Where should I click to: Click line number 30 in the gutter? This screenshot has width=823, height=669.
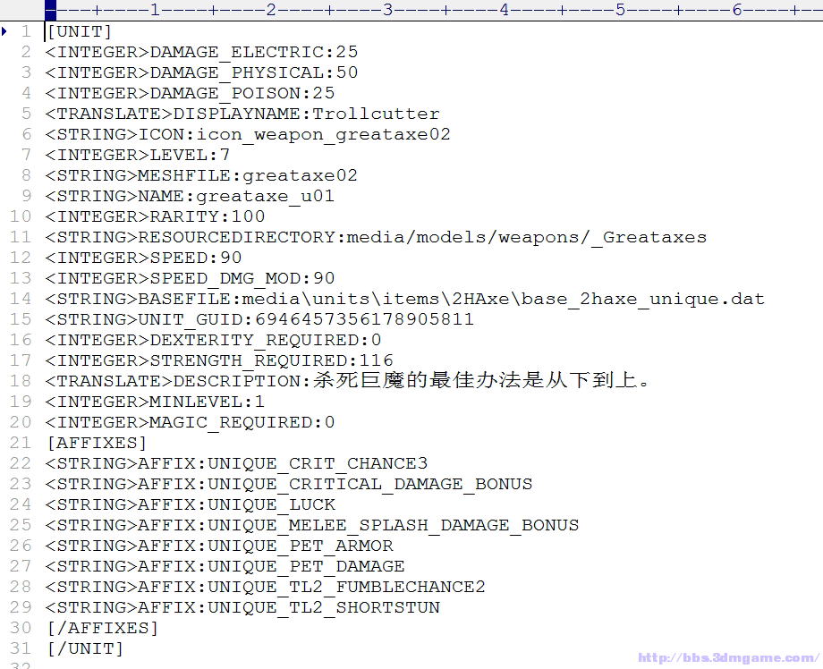click(x=21, y=628)
